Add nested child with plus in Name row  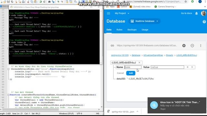pos(188,67)
